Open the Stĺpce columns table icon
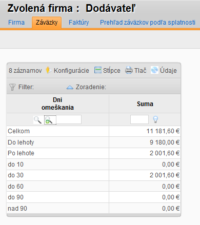 98,70
